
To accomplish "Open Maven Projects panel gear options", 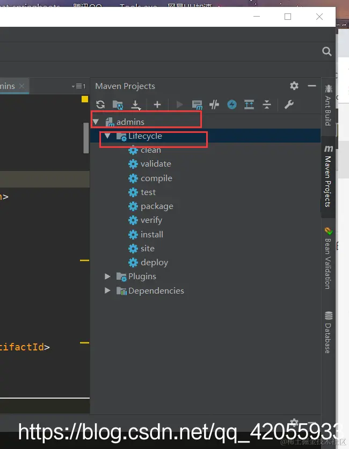I will [x=294, y=86].
